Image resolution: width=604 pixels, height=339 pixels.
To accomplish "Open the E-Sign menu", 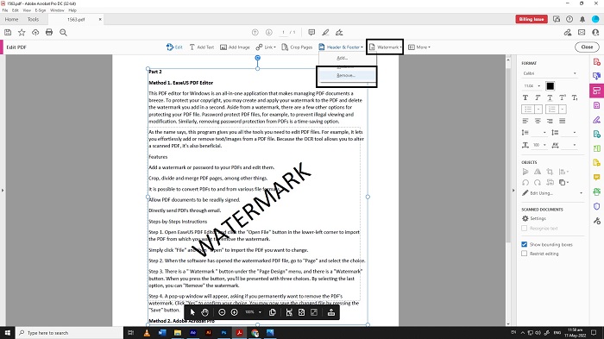I will (x=41, y=10).
